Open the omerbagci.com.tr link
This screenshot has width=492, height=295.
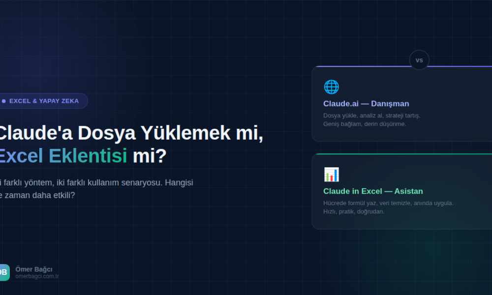(x=37, y=276)
